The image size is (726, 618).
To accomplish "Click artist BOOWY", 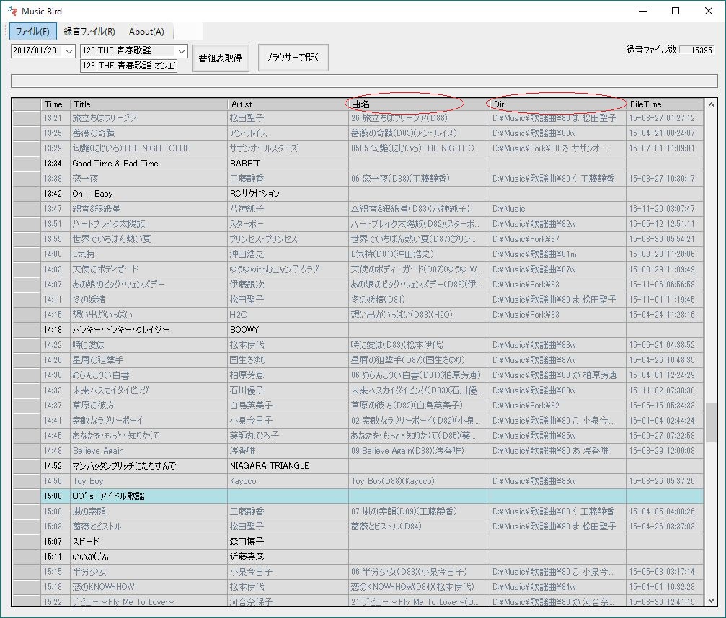I will click(244, 330).
